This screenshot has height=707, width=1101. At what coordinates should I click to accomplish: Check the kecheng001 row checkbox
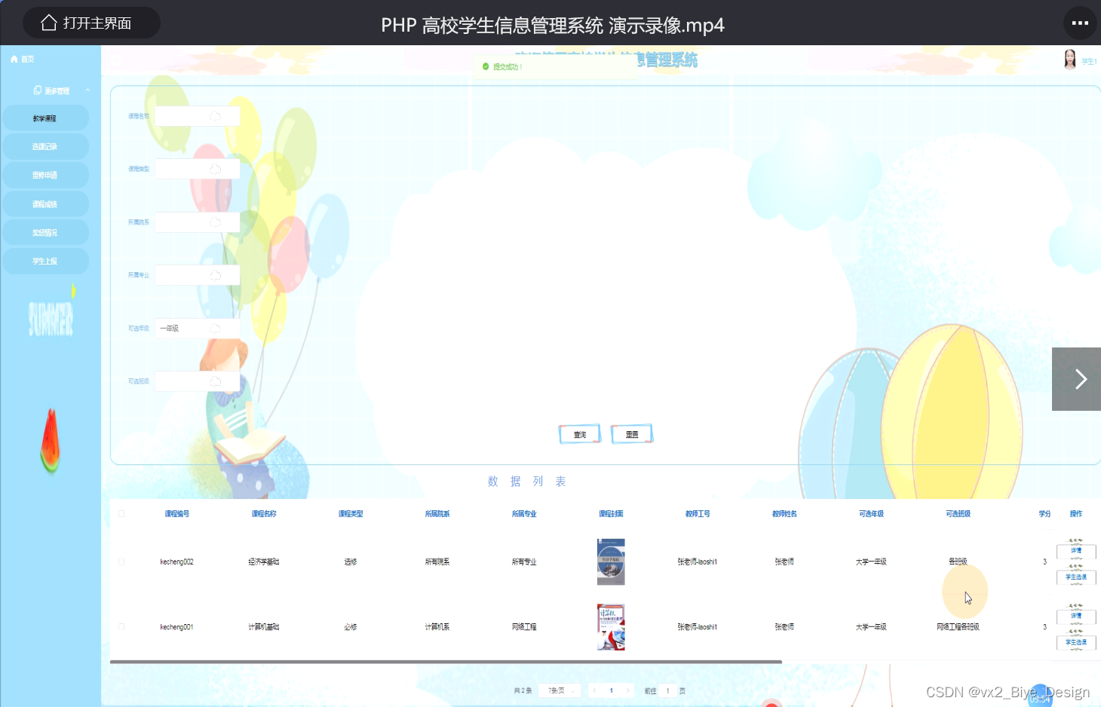pos(121,627)
